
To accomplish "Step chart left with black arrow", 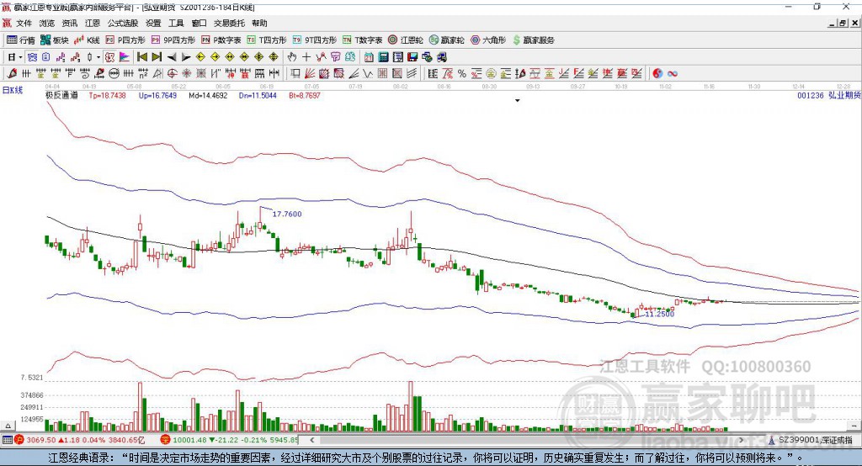I will 172,56.
